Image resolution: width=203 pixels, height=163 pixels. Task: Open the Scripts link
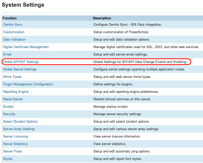click(x=8, y=107)
